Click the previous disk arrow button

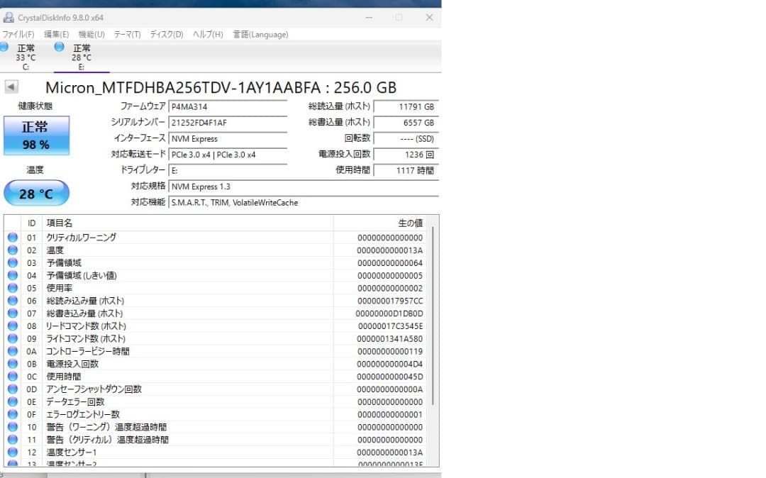[11, 87]
